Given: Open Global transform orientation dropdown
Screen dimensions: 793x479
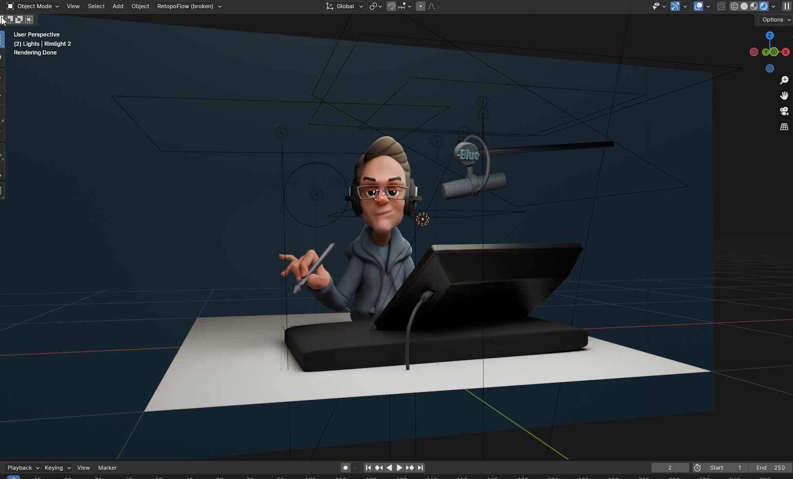Looking at the screenshot, I should coord(344,6).
